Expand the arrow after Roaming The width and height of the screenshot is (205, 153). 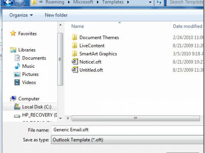69,2
